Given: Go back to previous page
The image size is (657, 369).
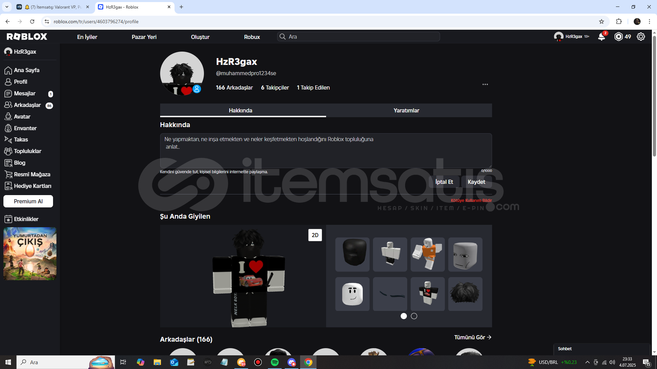Looking at the screenshot, I should [8, 22].
